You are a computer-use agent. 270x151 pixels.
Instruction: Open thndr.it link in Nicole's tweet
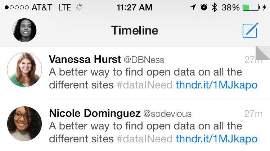pos(216,139)
